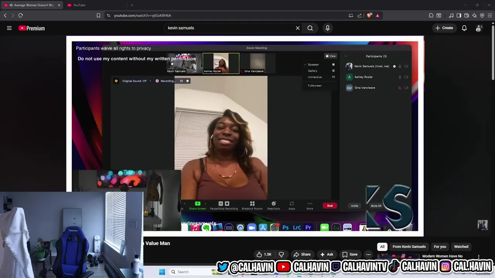Image resolution: width=495 pixels, height=278 pixels.
Task: Open the Brave VPN shield icon
Action: tap(482, 15)
